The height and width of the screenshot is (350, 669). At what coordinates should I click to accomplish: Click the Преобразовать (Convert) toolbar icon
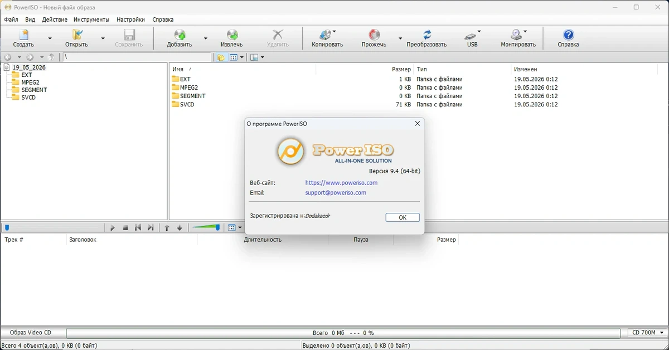[x=426, y=35]
